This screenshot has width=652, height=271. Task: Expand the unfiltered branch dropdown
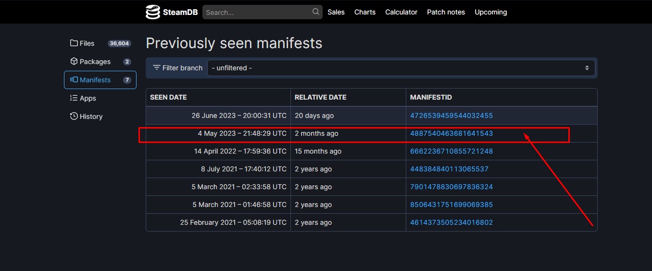pyautogui.click(x=401, y=68)
